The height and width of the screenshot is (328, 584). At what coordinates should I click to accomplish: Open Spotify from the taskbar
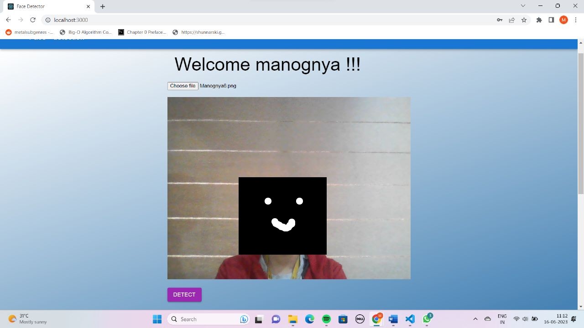point(326,319)
